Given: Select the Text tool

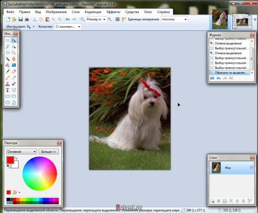Looking at the screenshot, I should tap(7, 90).
